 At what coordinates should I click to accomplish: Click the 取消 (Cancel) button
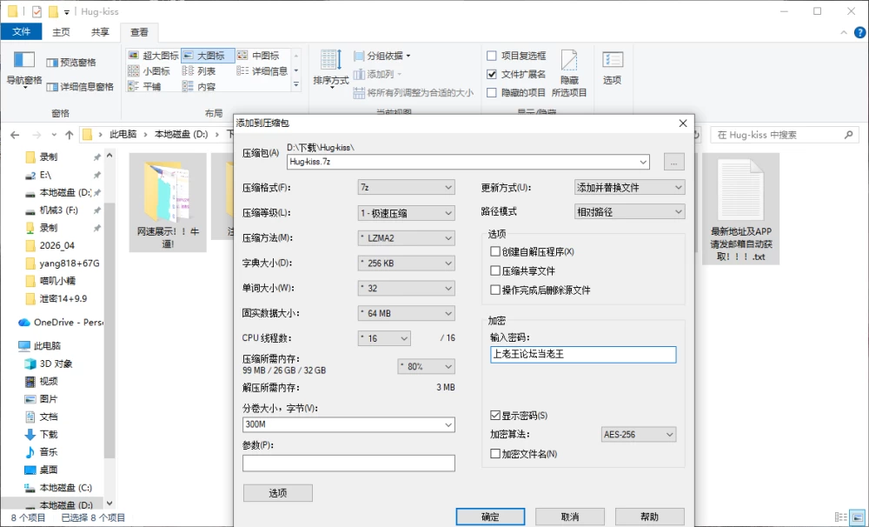[570, 517]
